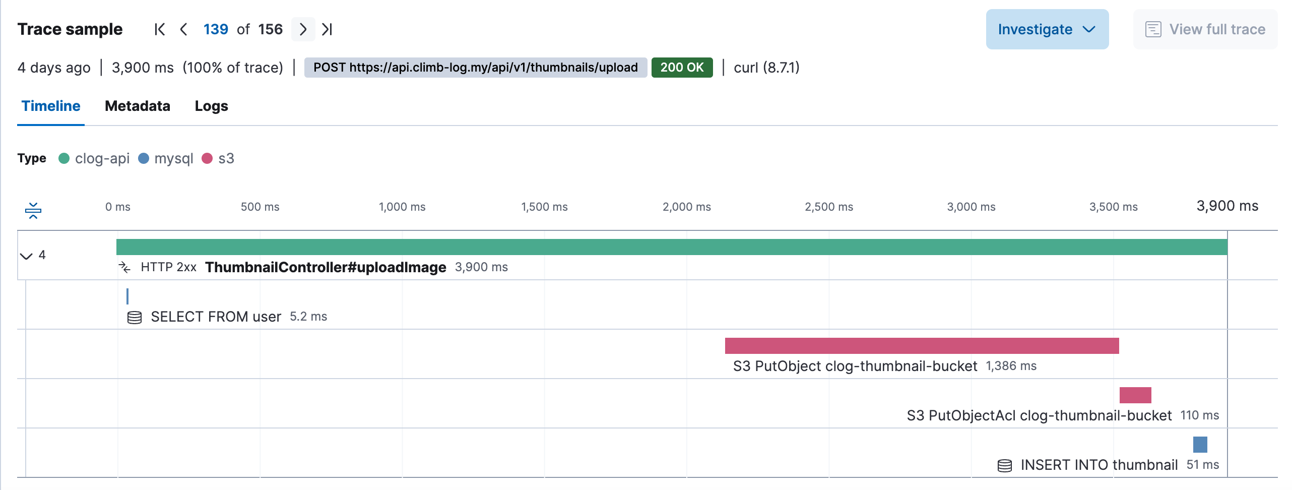
Task: Click the HTTP transaction arrow icon
Action: point(124,267)
